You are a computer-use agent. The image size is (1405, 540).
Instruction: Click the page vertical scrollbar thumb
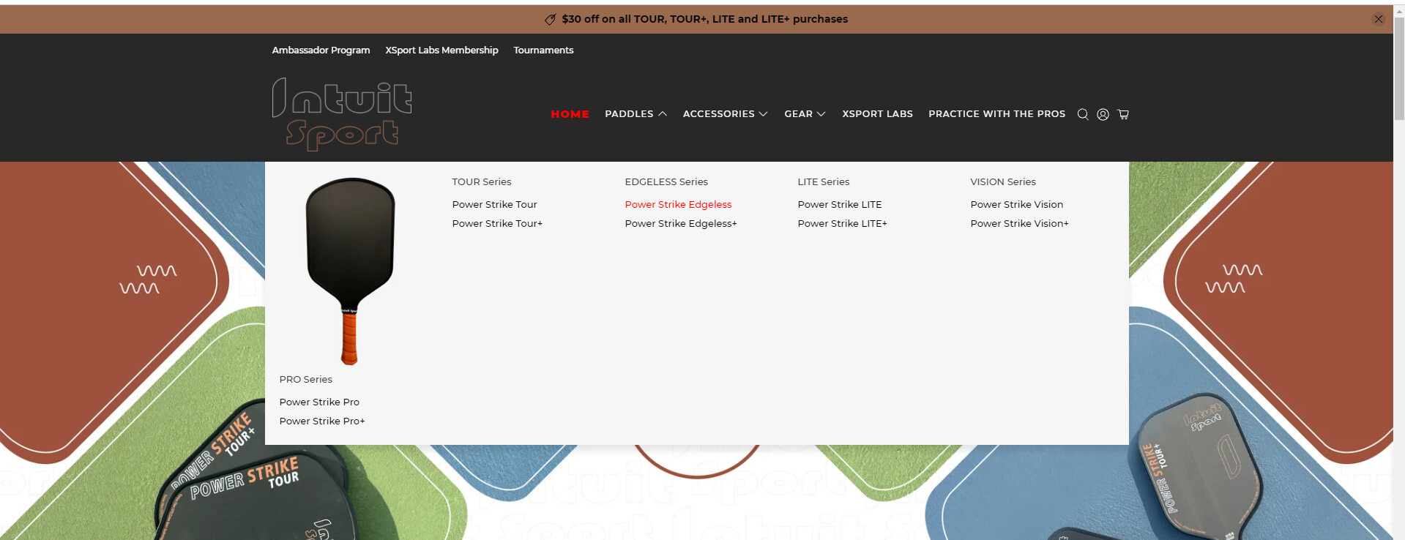tap(1399, 67)
